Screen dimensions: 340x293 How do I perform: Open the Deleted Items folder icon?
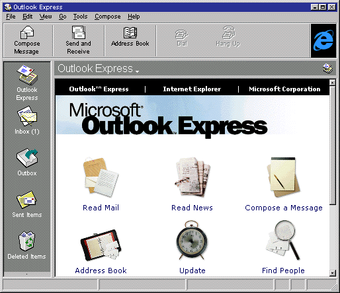point(26,241)
